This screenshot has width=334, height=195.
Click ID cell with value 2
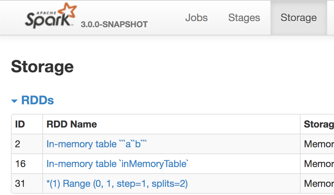point(18,144)
